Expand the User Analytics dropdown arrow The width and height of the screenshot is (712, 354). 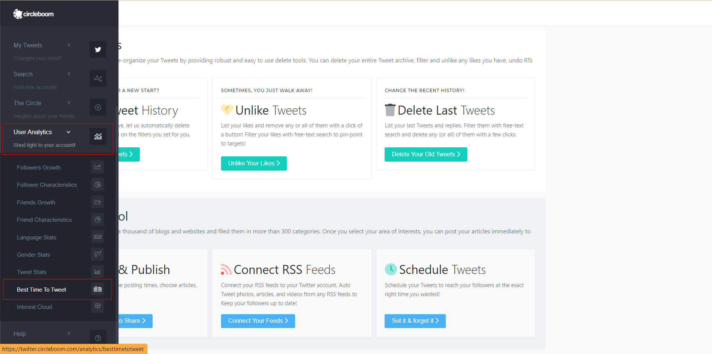pyautogui.click(x=68, y=132)
